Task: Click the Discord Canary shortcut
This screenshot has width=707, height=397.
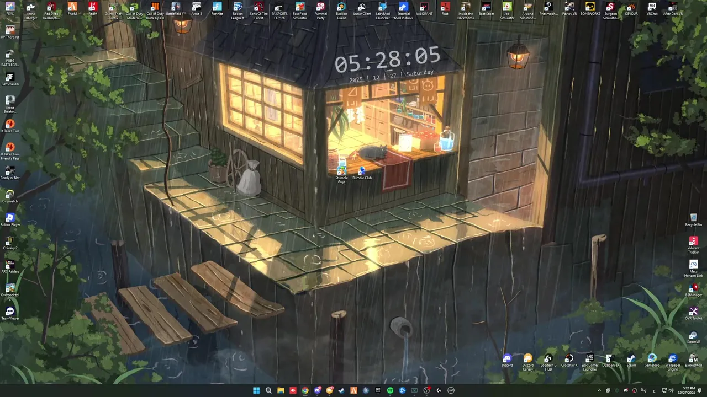Action: point(528,362)
